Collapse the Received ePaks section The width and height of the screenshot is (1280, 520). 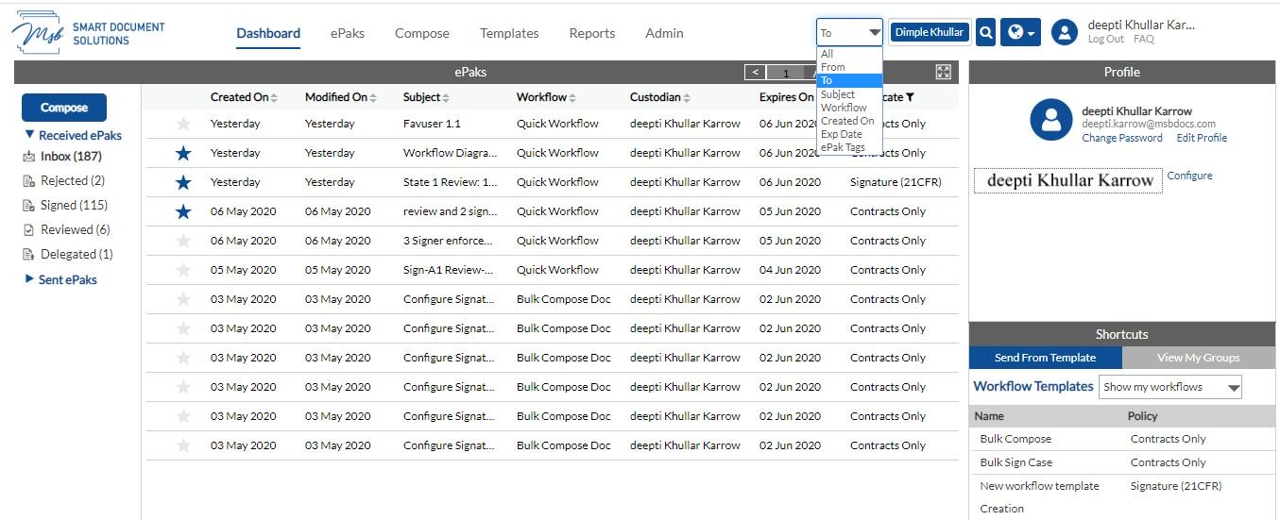tap(30, 135)
